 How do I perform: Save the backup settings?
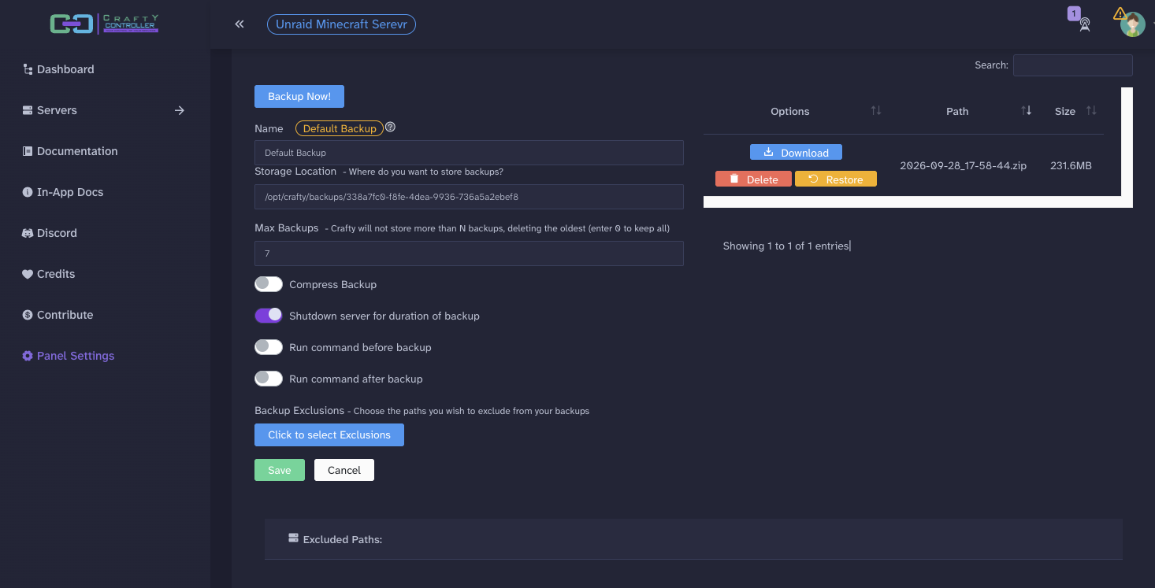(x=280, y=470)
